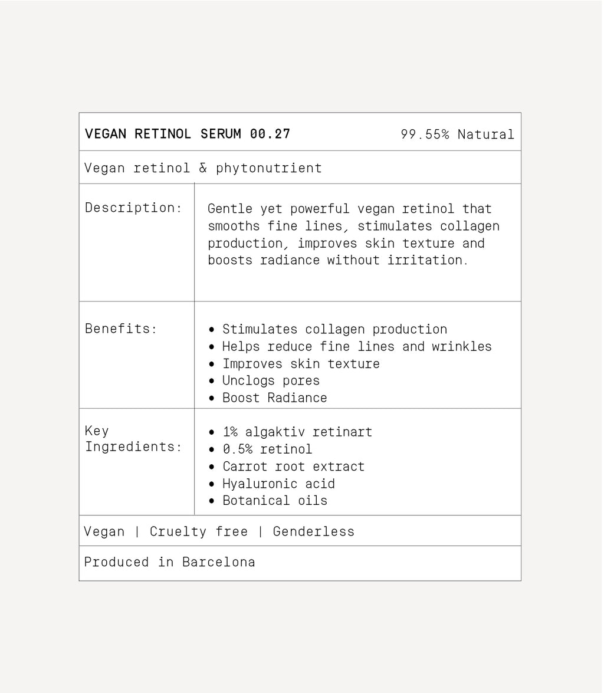Click the Description: row label

(133, 208)
